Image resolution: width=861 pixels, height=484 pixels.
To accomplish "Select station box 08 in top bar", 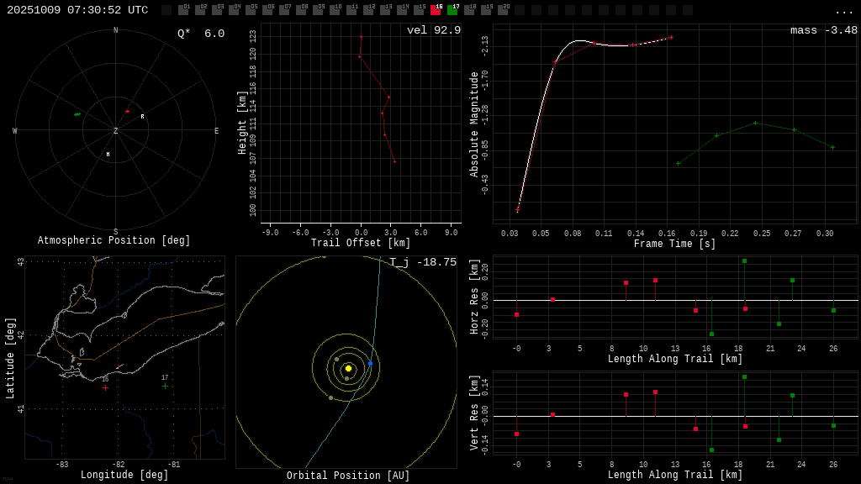I will [301, 10].
